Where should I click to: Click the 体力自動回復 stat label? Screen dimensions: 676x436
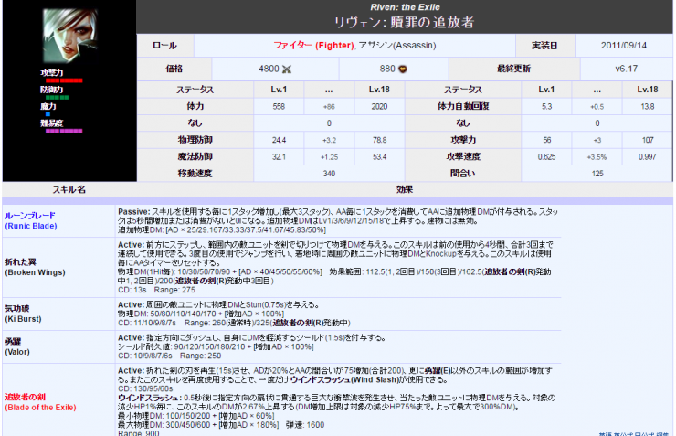point(463,106)
